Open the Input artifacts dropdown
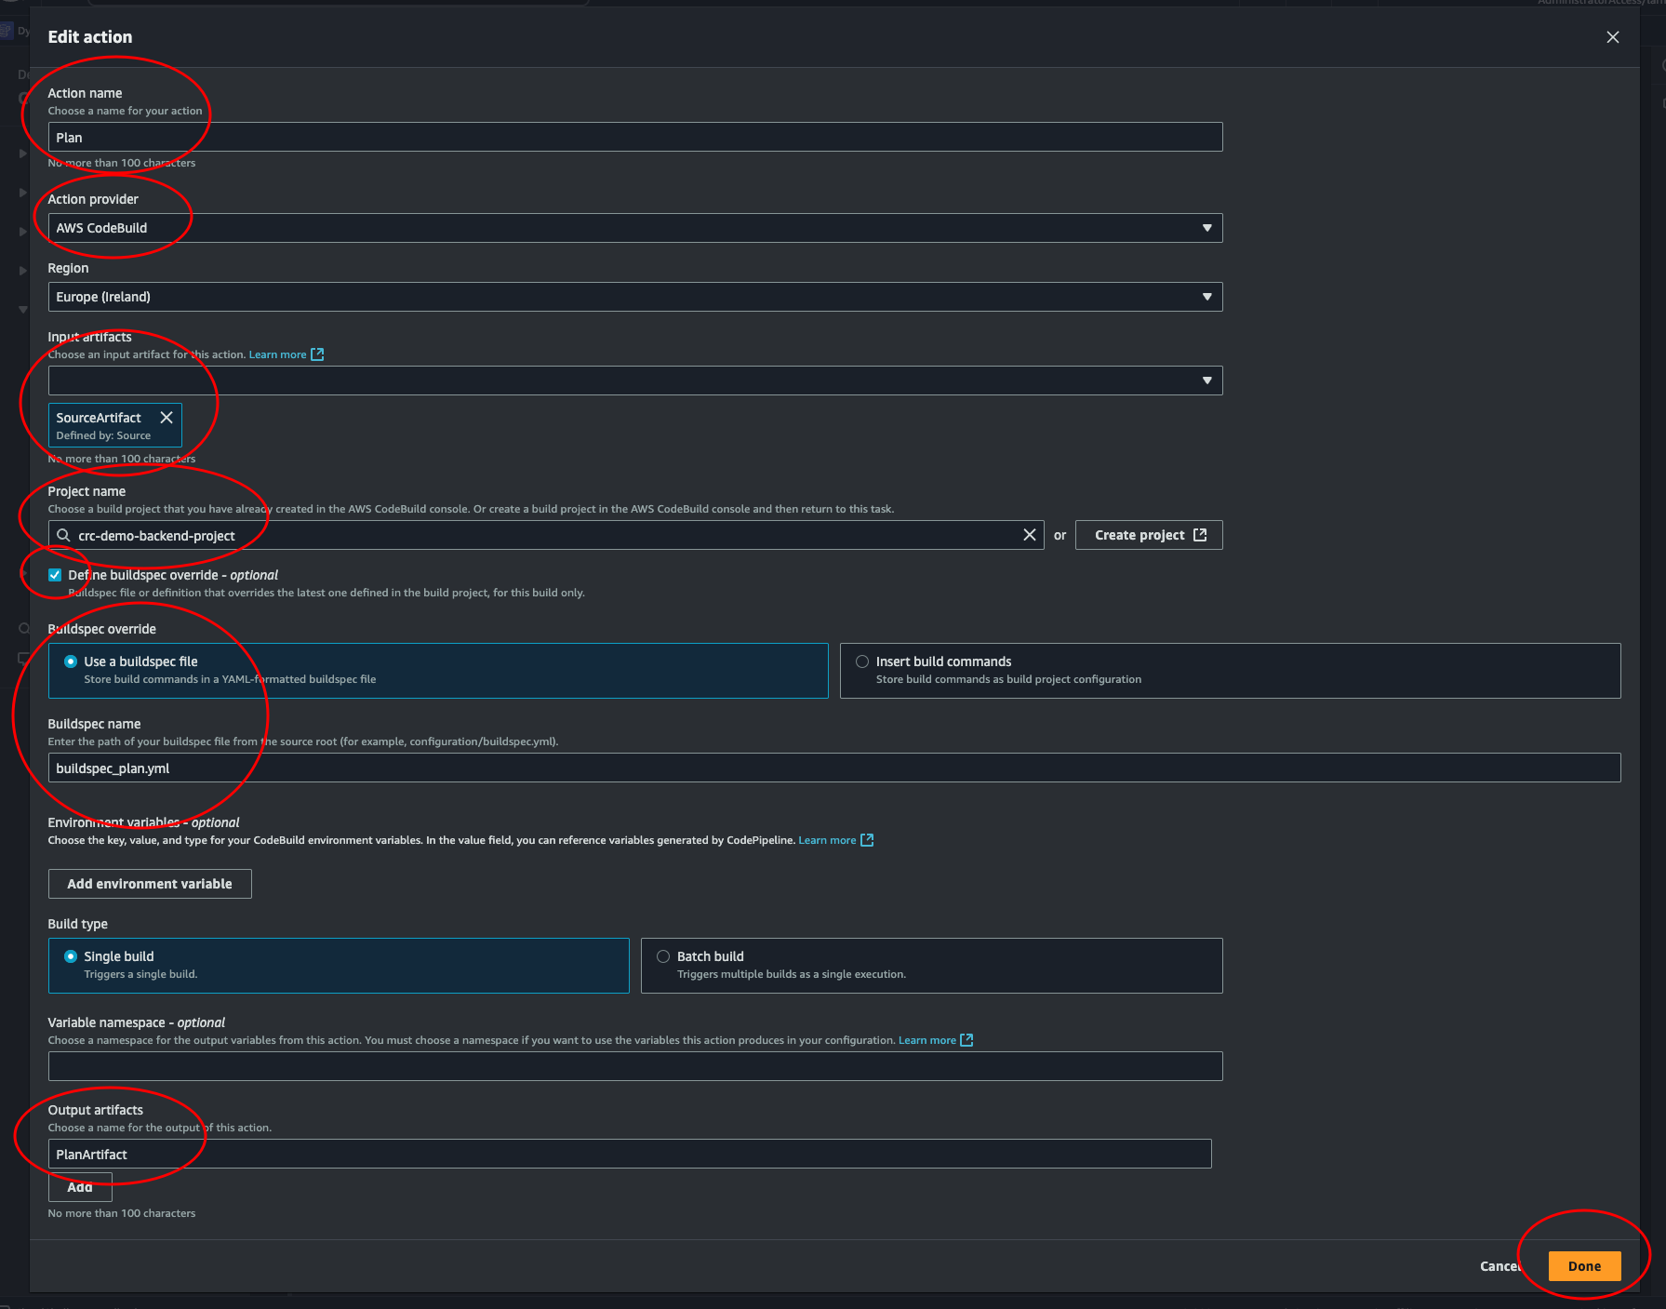The width and height of the screenshot is (1666, 1309). pos(634,381)
